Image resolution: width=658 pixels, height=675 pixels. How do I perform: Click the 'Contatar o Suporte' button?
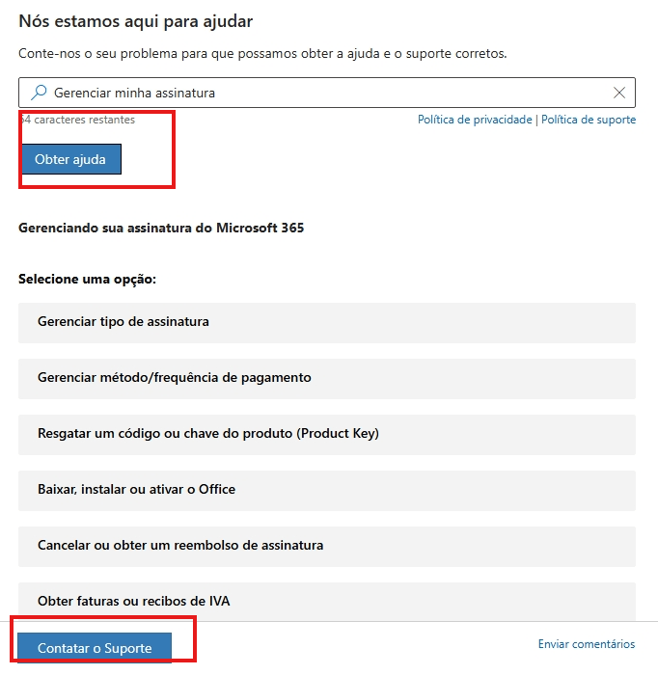click(95, 648)
